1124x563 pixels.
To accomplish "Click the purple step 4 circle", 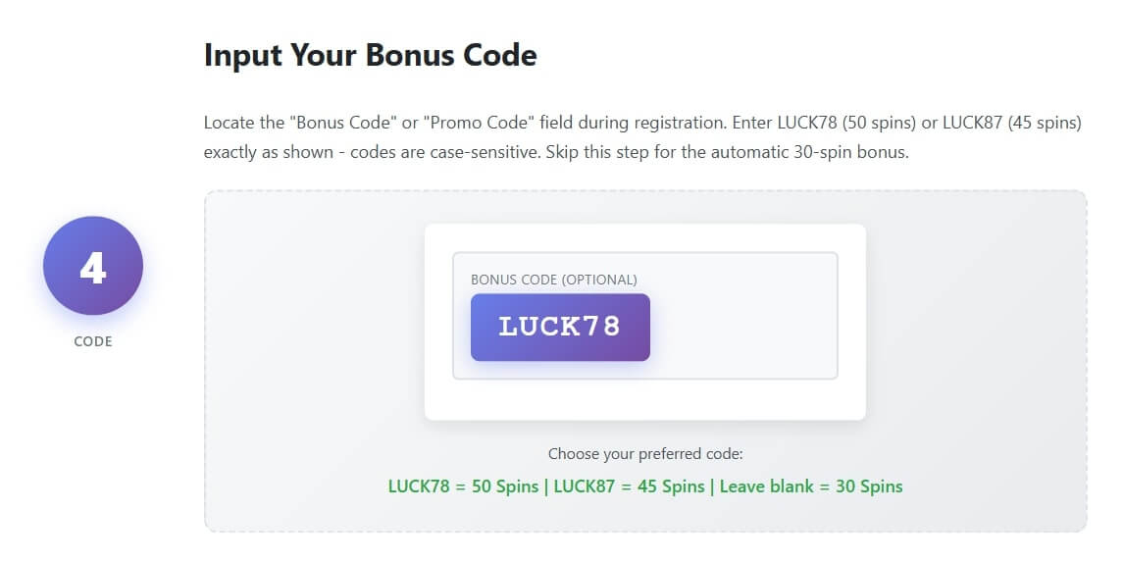I will 93,266.
